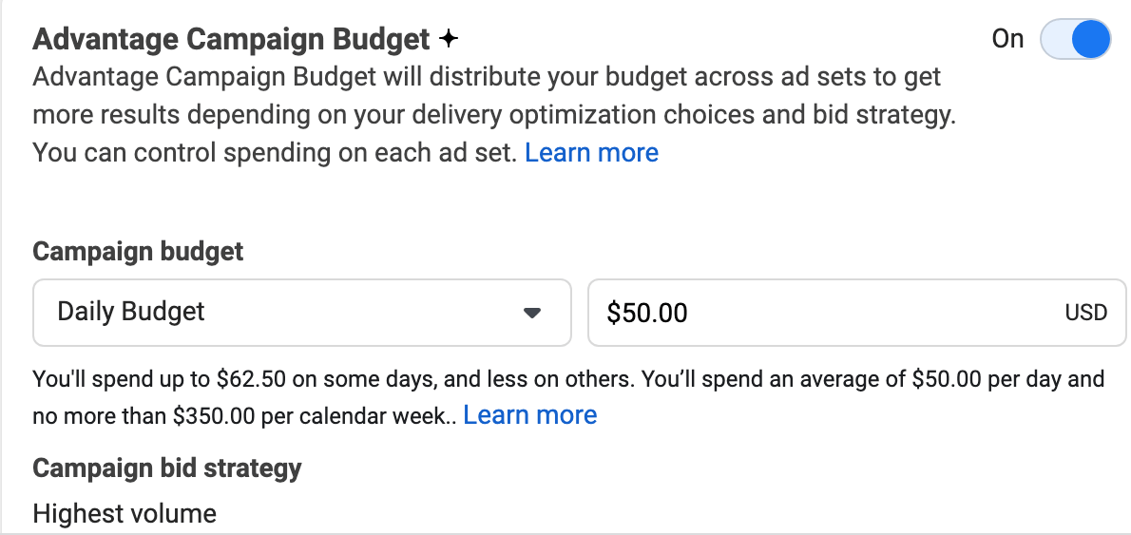The image size is (1131, 535).
Task: Turn off the Advantage Campaign Budget switch
Action: pyautogui.click(x=1075, y=39)
